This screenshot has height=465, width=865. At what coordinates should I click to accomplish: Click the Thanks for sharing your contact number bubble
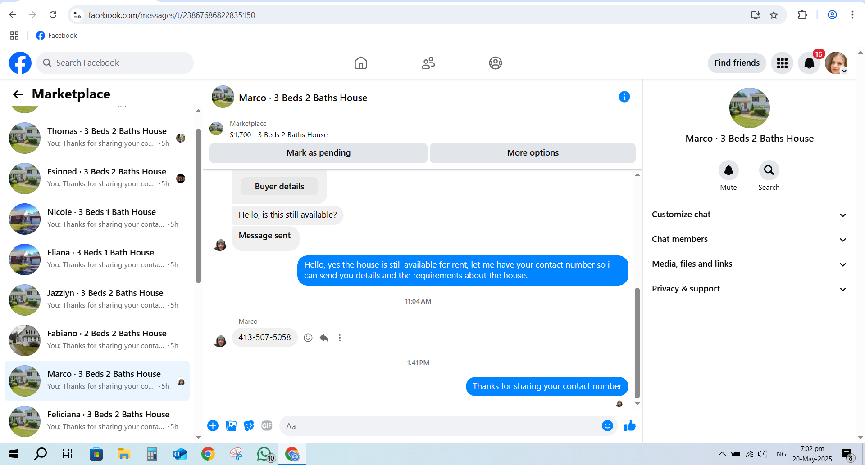tap(547, 386)
